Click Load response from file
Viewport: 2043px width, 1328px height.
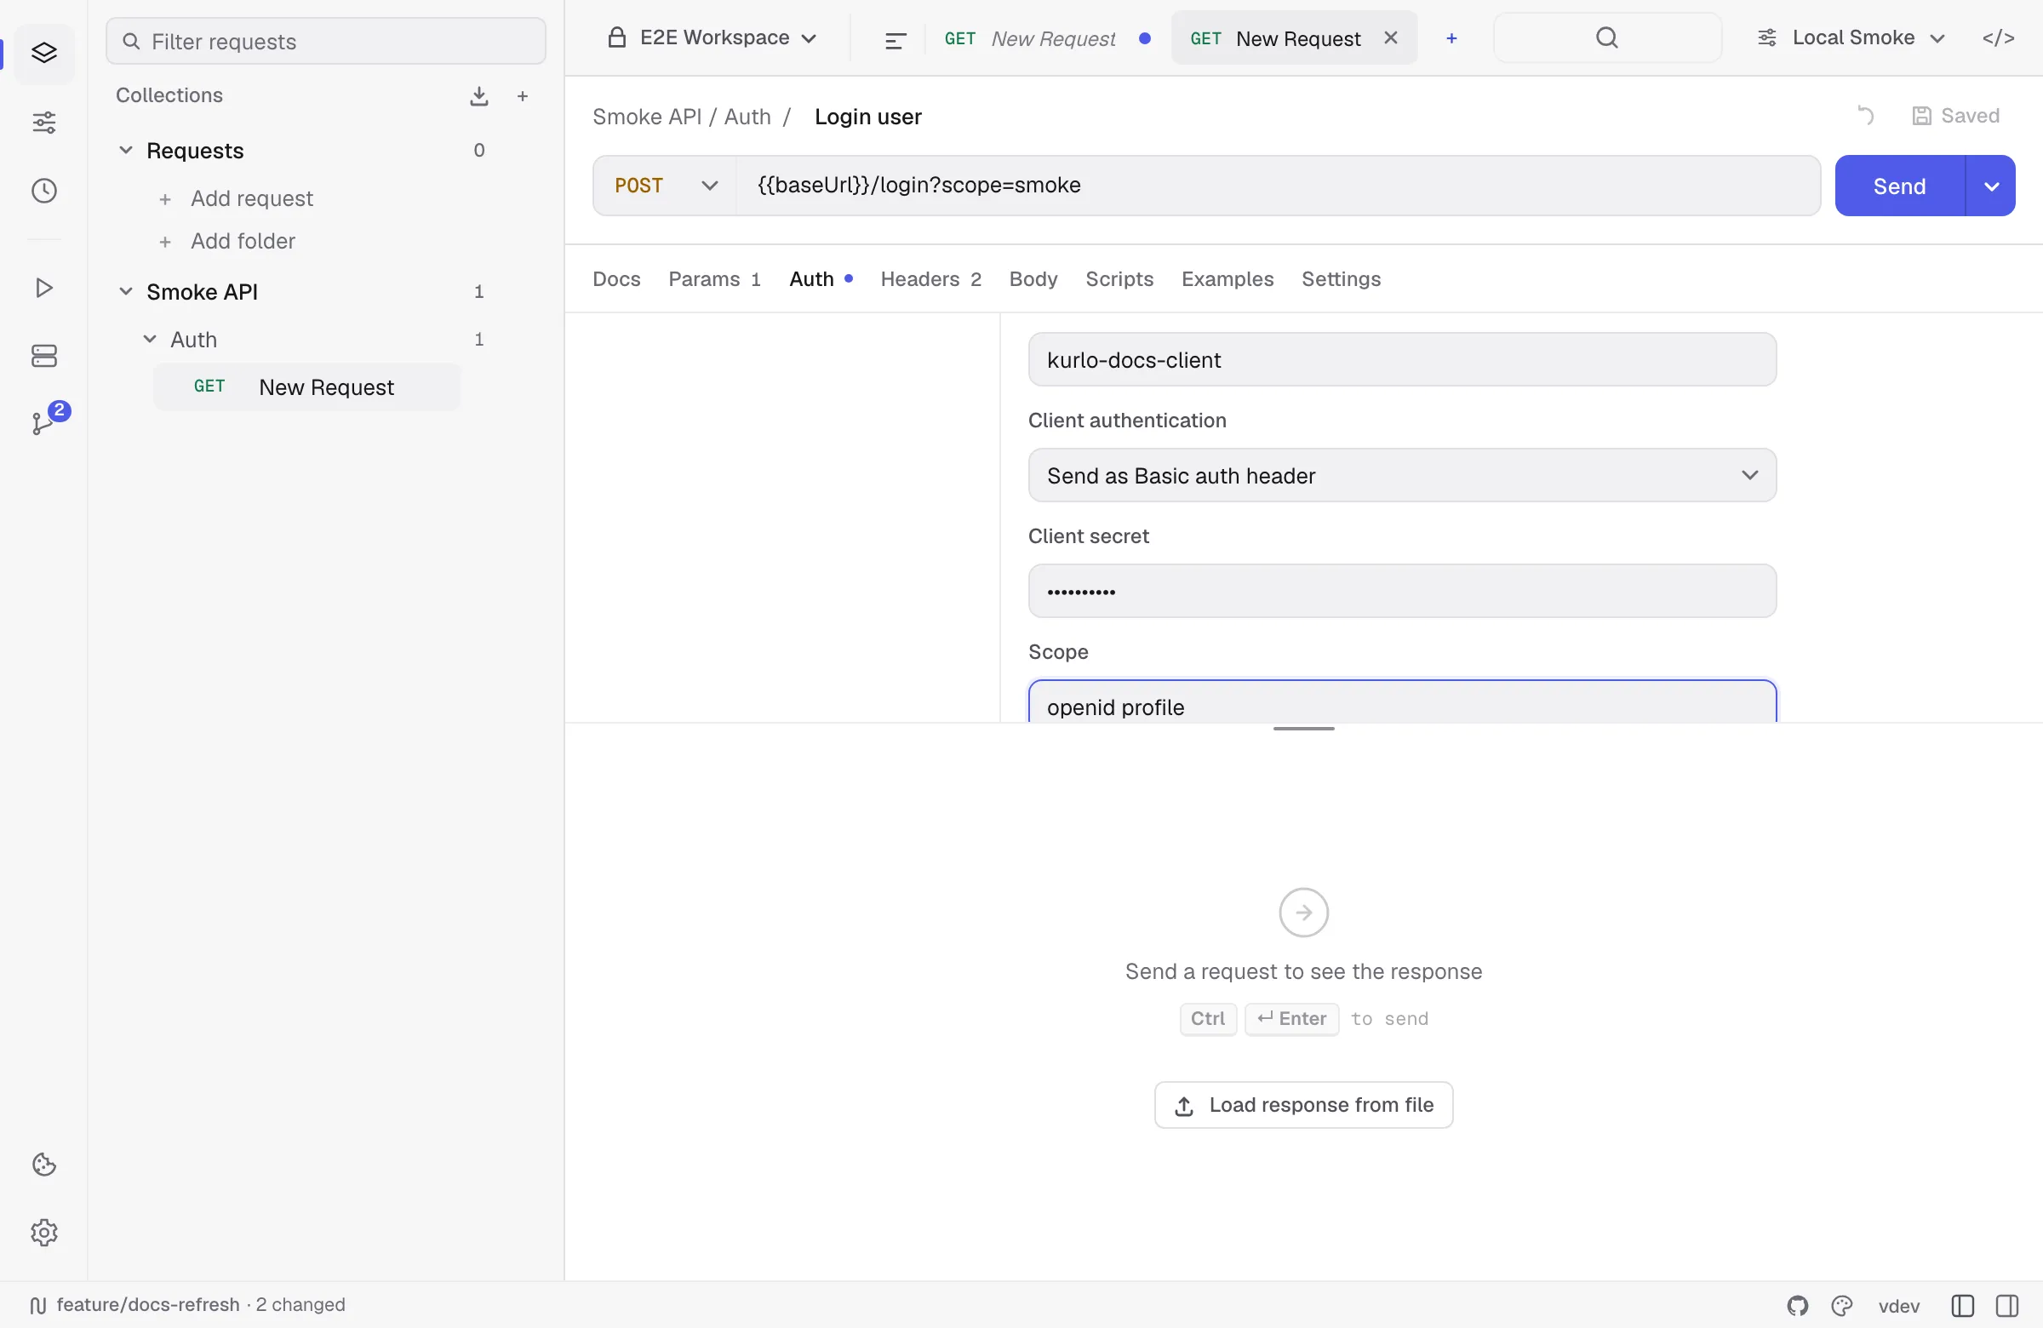(x=1303, y=1106)
